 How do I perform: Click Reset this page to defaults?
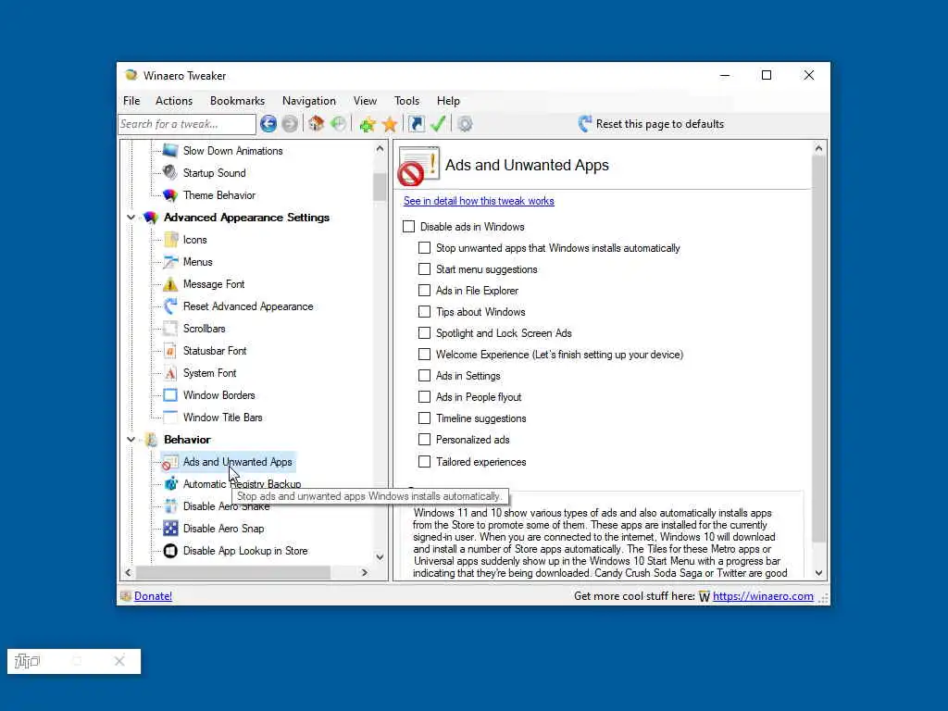(651, 124)
